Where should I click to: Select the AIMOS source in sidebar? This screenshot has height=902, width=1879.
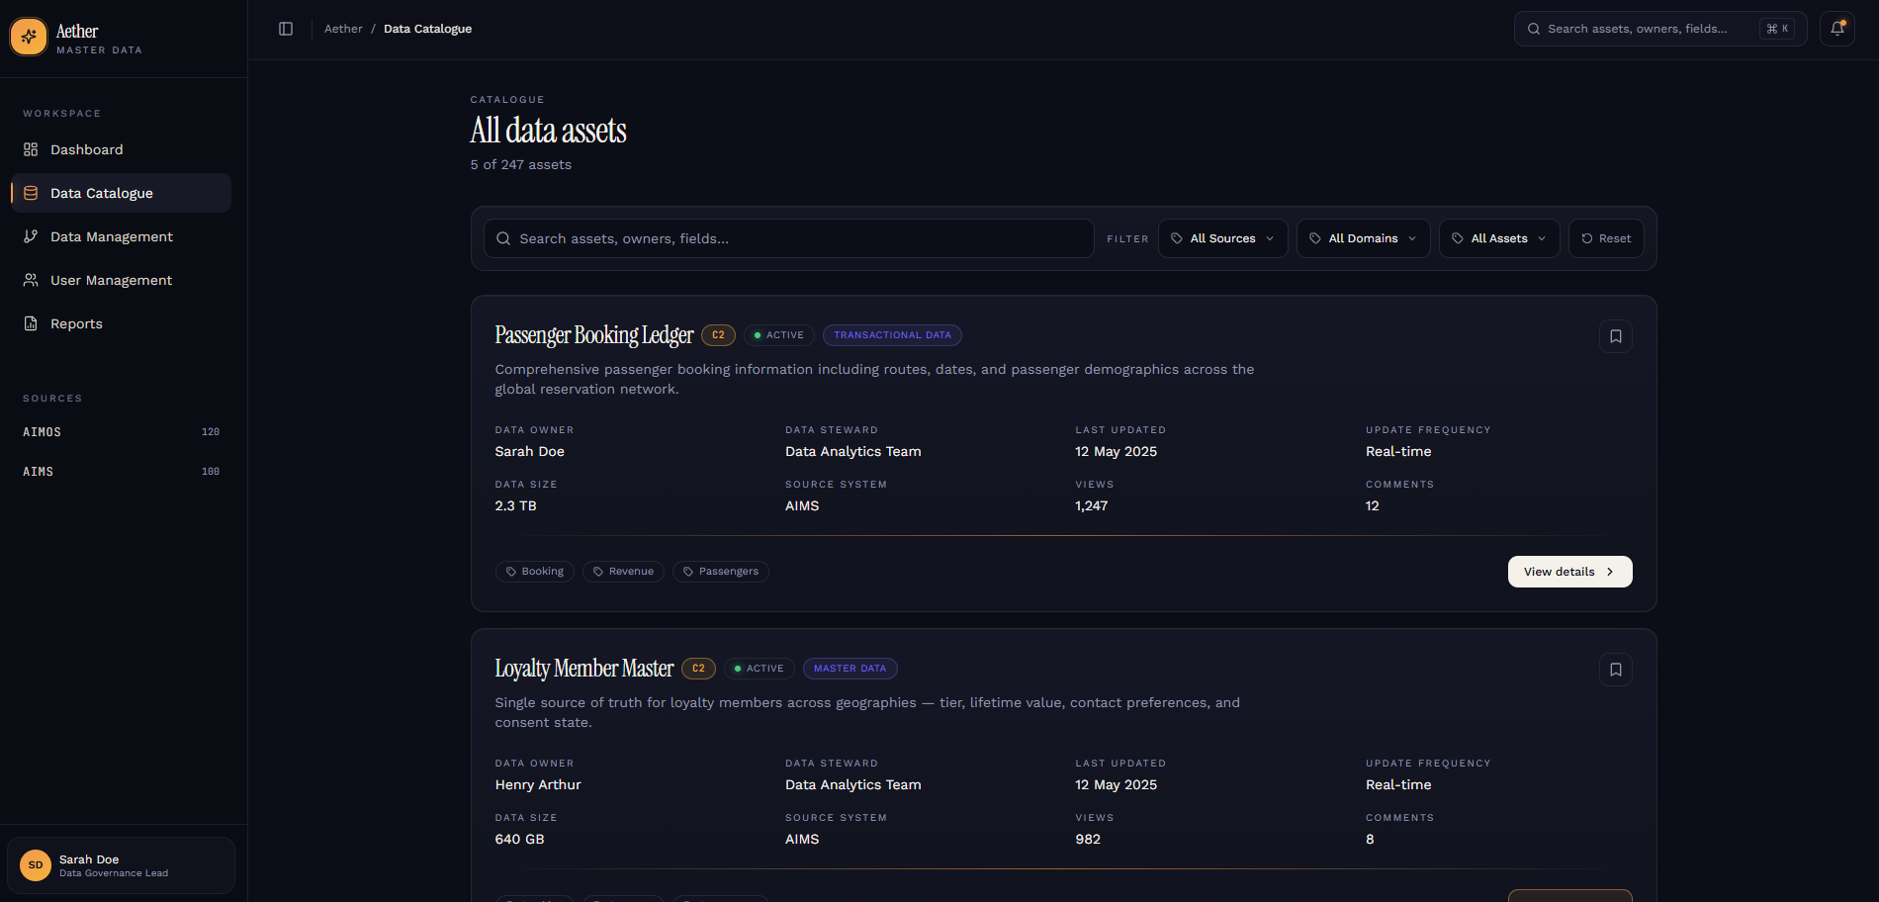point(43,432)
